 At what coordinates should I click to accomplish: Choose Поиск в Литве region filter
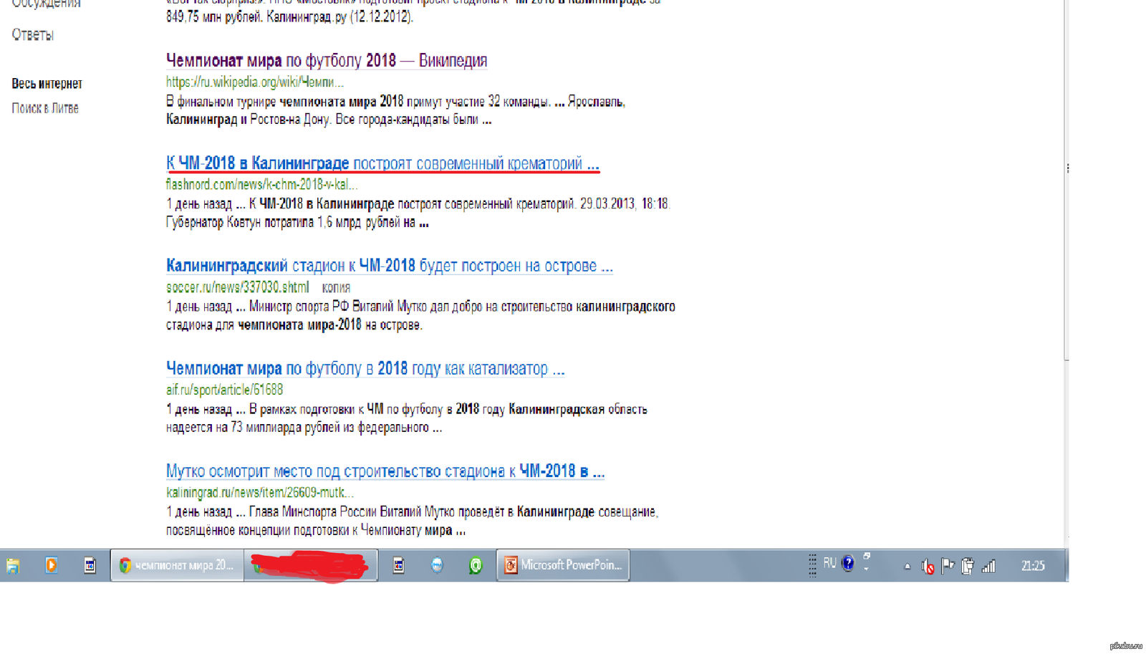tap(45, 108)
